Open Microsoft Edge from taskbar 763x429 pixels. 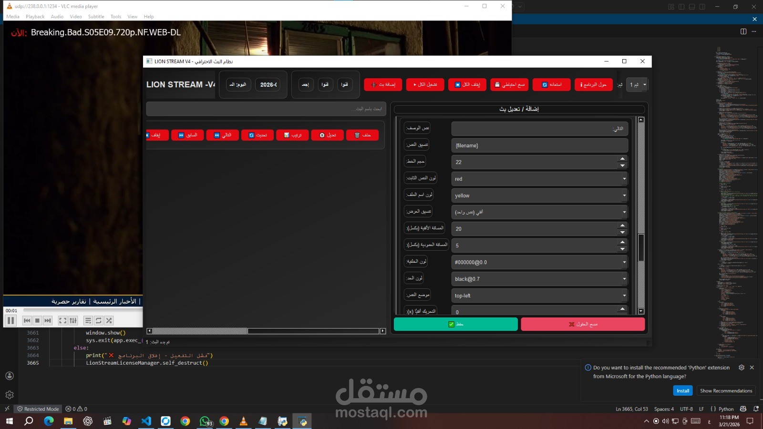pyautogui.click(x=49, y=421)
